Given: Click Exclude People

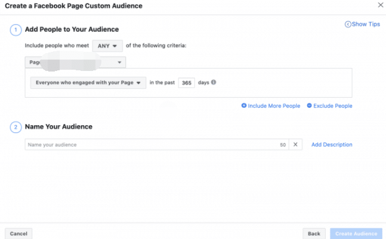Looking at the screenshot, I should pyautogui.click(x=329, y=105).
